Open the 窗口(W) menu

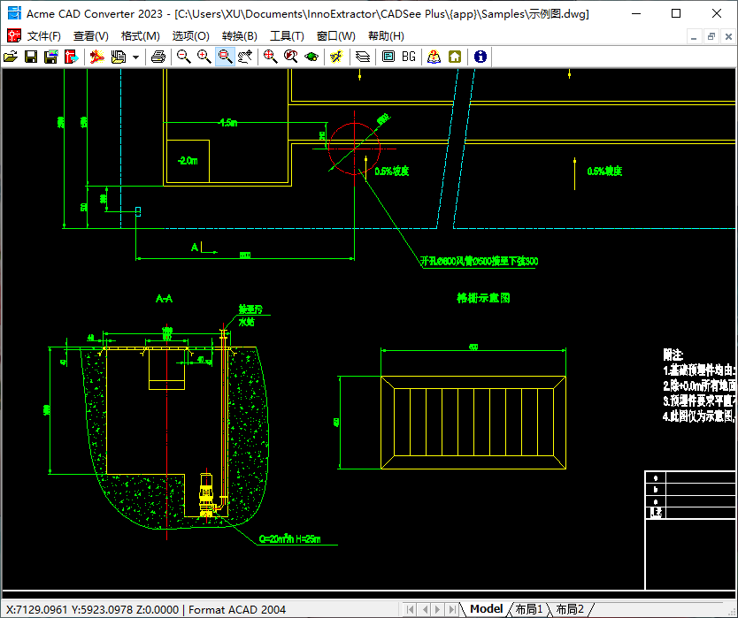(336, 36)
